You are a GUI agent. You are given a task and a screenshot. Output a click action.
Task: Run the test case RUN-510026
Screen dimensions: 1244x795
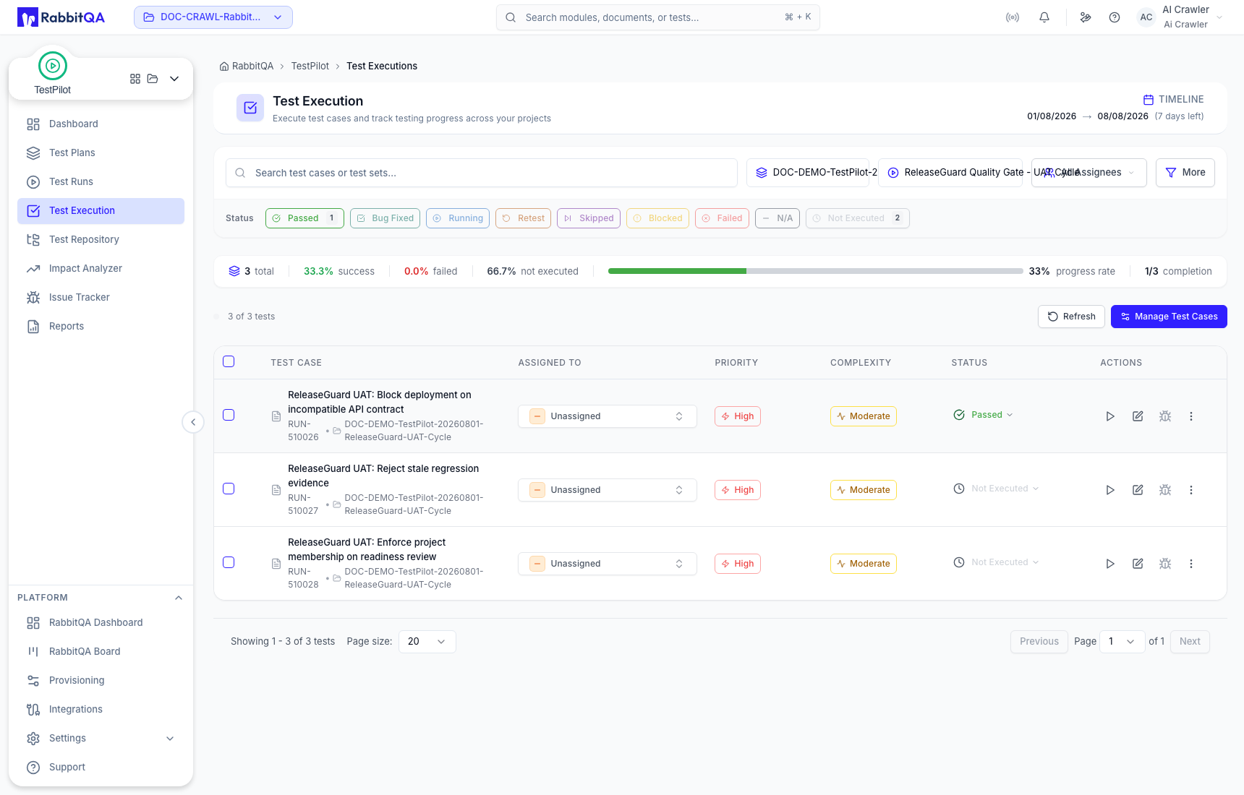coord(1110,416)
